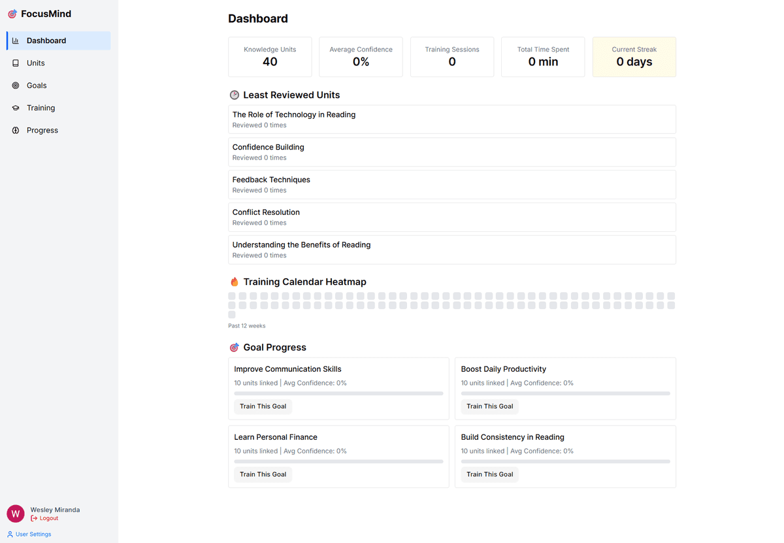Image resolution: width=784 pixels, height=543 pixels.
Task: Click the Learn Personal Finance progress bar
Action: [x=338, y=461]
